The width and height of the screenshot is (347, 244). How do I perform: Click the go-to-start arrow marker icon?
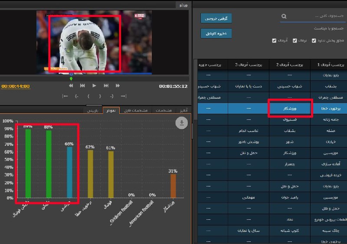pyautogui.click(x=65, y=96)
